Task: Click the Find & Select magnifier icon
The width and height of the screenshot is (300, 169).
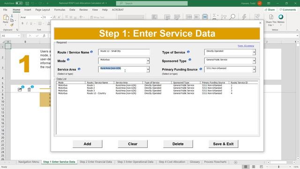Action: tap(232, 17)
